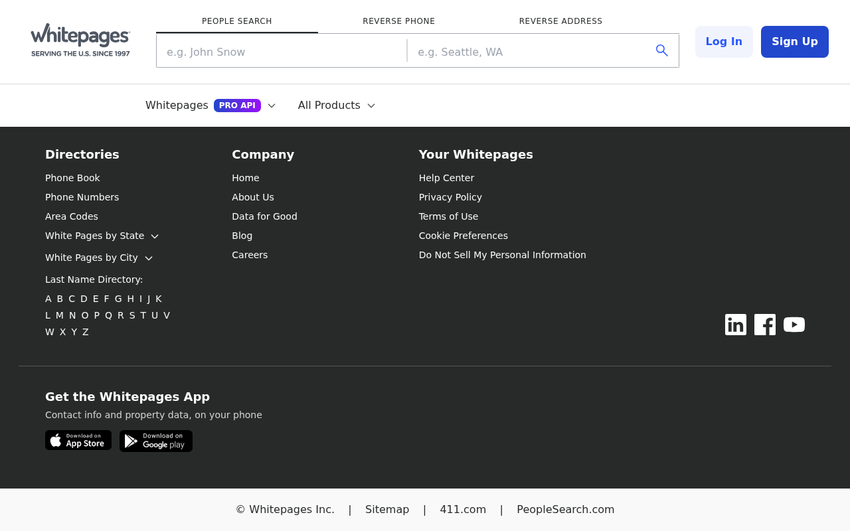Select letter G in Last Name Directory

[x=118, y=299]
